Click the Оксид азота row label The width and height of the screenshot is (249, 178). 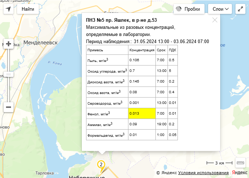click(x=104, y=92)
